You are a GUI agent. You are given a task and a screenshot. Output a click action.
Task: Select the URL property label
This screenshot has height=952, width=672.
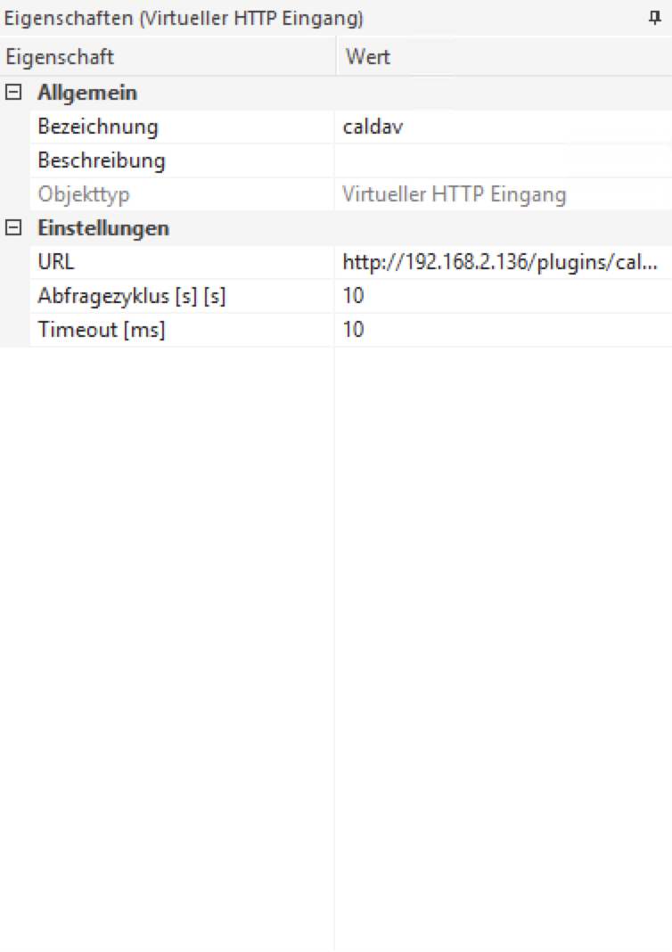tap(55, 262)
